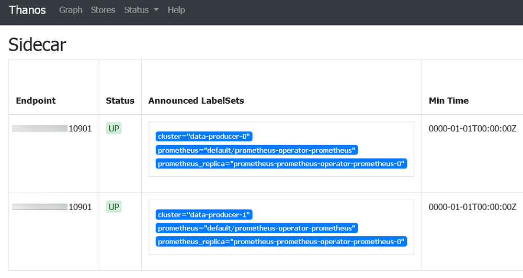Expand the Status dropdown menu
Screen dimensions: 523x278
tap(141, 10)
